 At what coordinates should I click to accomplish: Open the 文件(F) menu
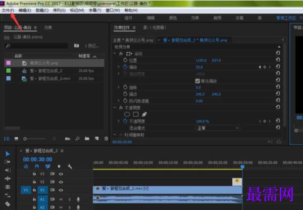[8, 11]
